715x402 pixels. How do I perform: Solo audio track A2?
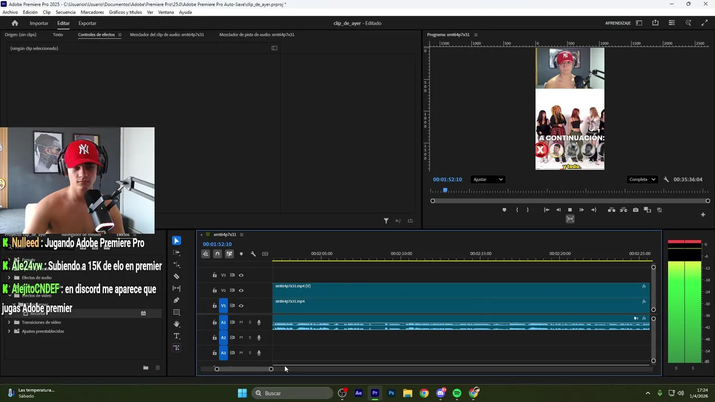click(x=250, y=337)
